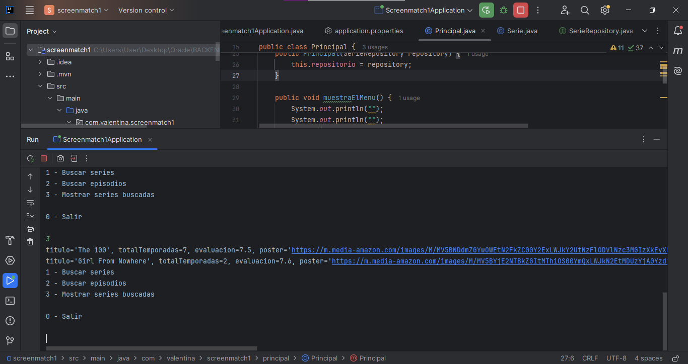Open the Maven tool window
Viewport: 688px width, 364px height.
(678, 51)
